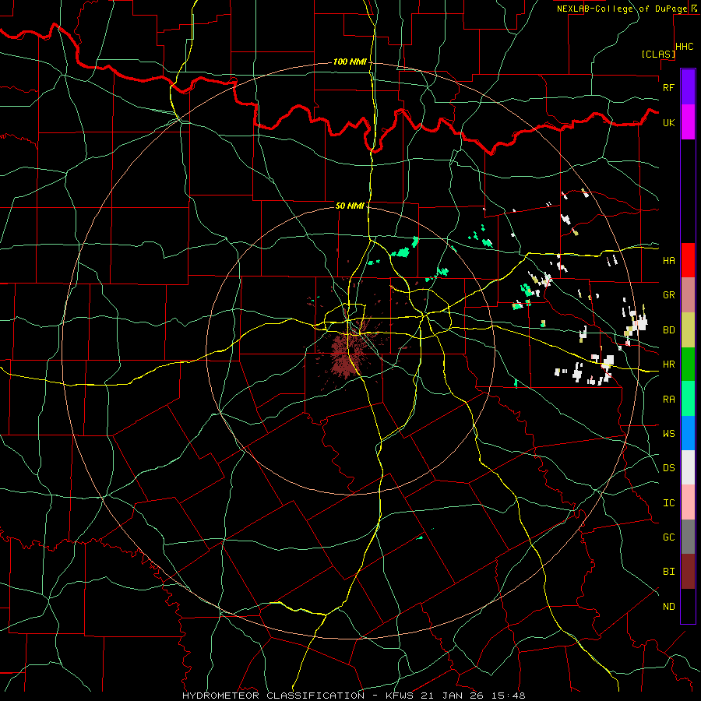Click the ND legend label
Viewport: 701px width, 701px height.
[x=668, y=607]
